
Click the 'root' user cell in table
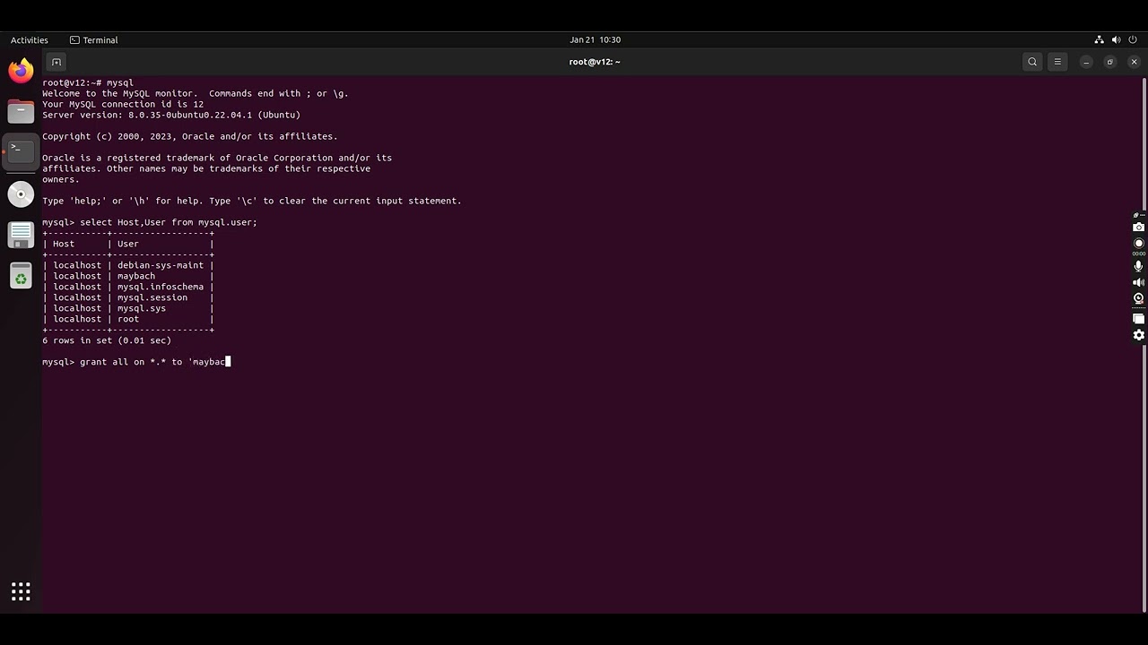(128, 319)
